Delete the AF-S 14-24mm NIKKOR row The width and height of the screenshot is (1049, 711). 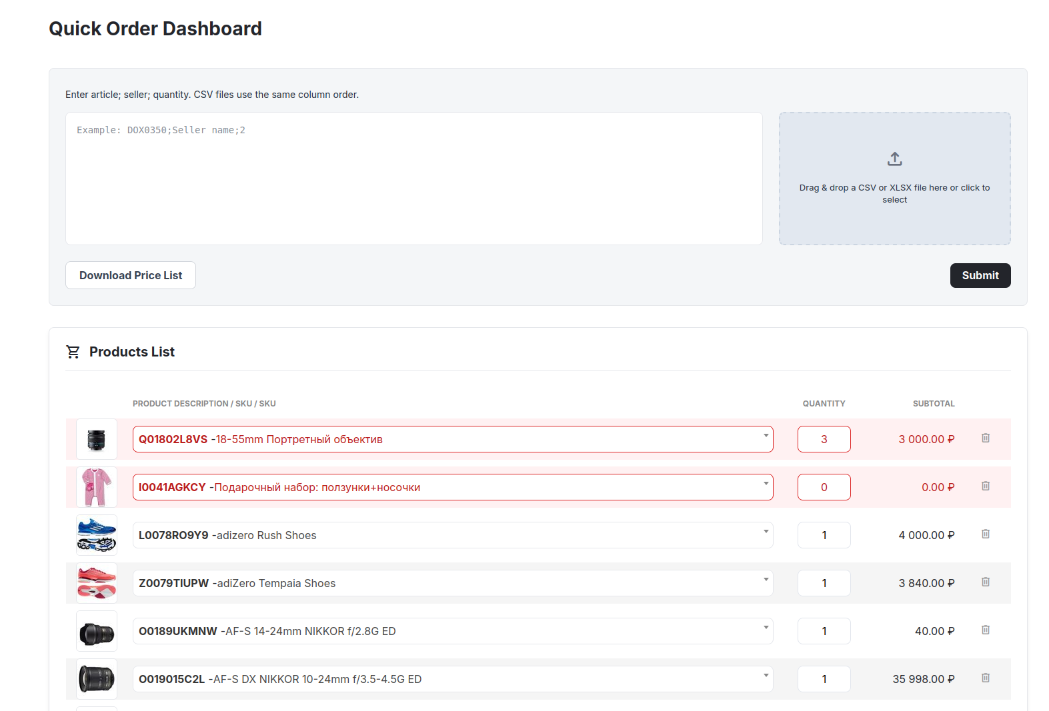pyautogui.click(x=985, y=630)
